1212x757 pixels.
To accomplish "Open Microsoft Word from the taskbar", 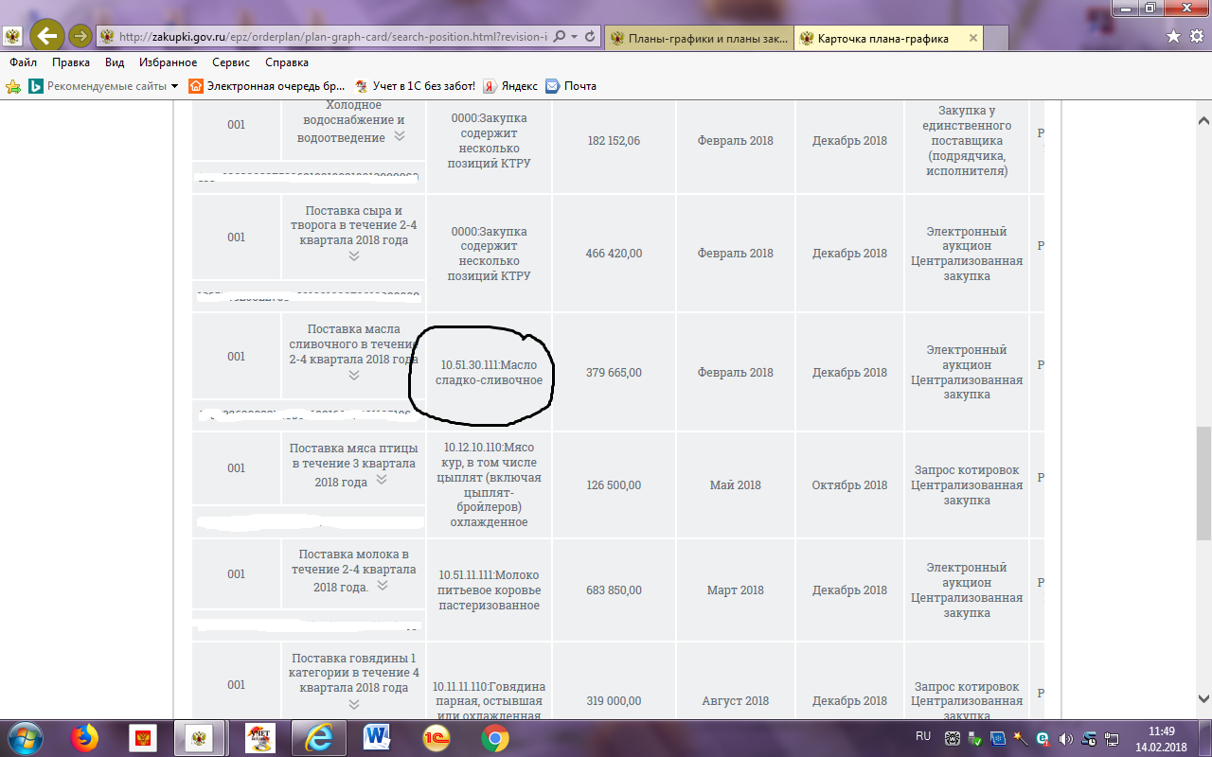I will click(x=376, y=737).
